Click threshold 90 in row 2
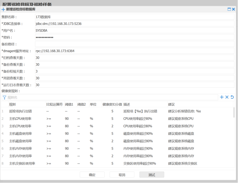 pos(67,119)
